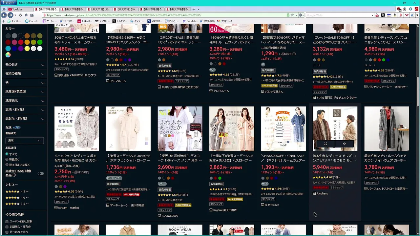Select the 翌日届く delivery option
420x236 pixels.
point(7,159)
